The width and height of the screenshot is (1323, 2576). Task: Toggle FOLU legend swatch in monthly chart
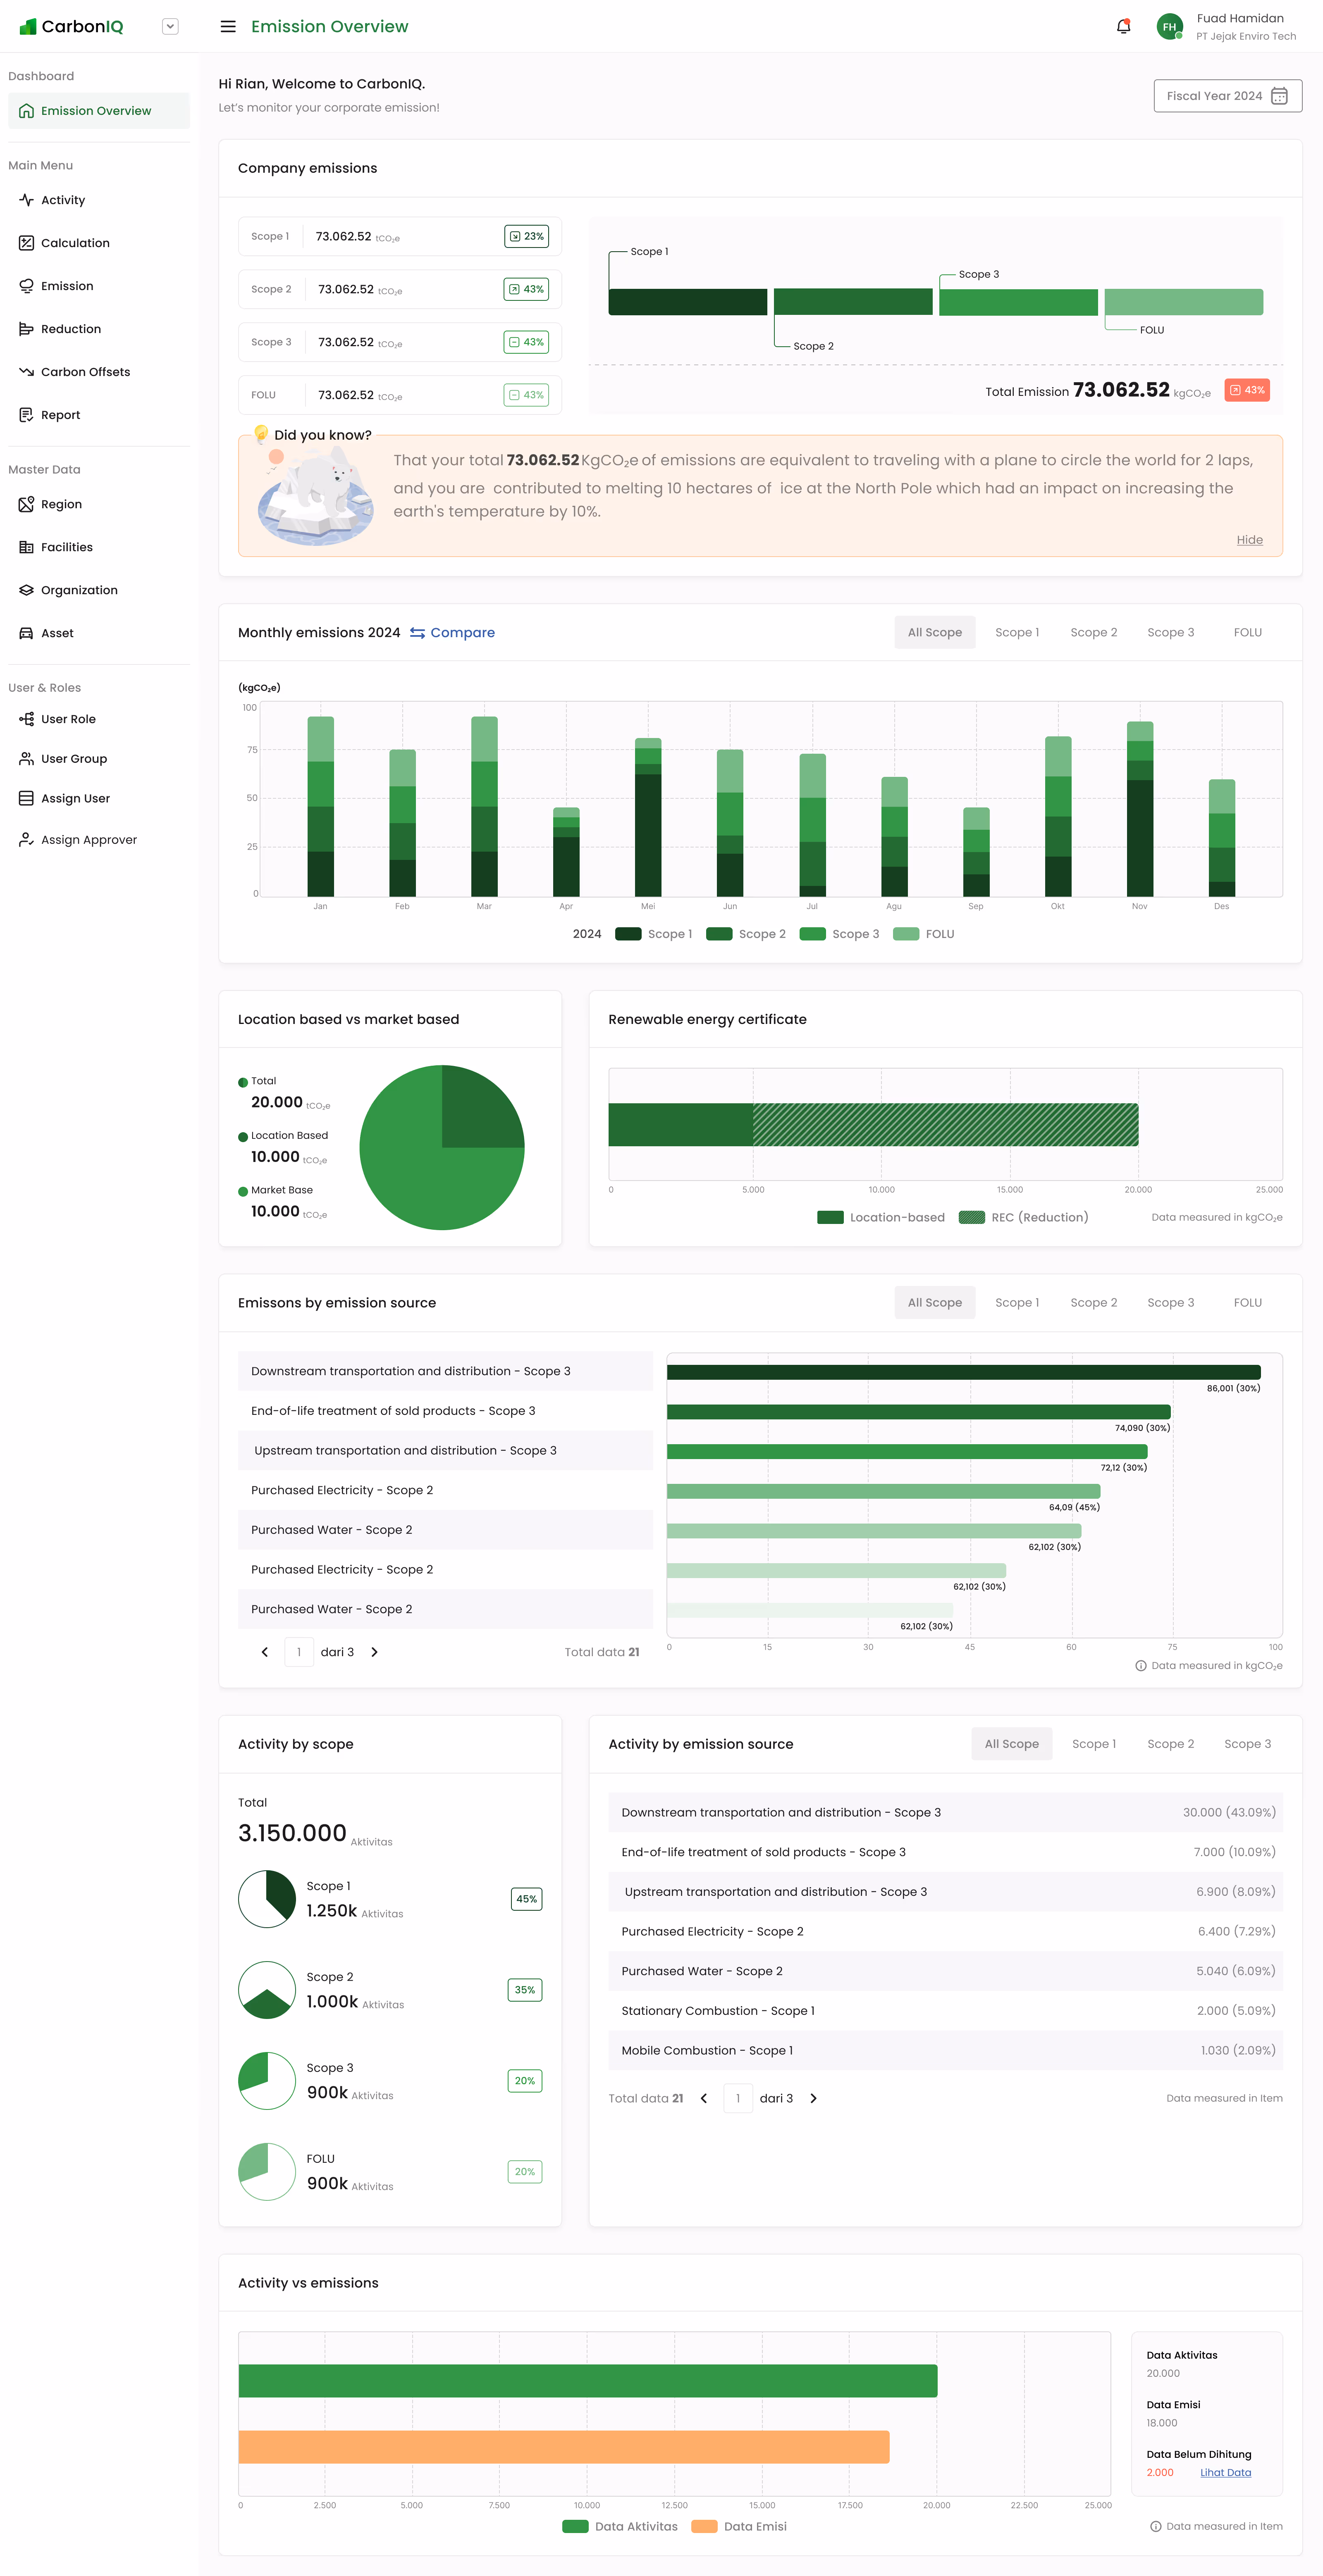coord(906,934)
